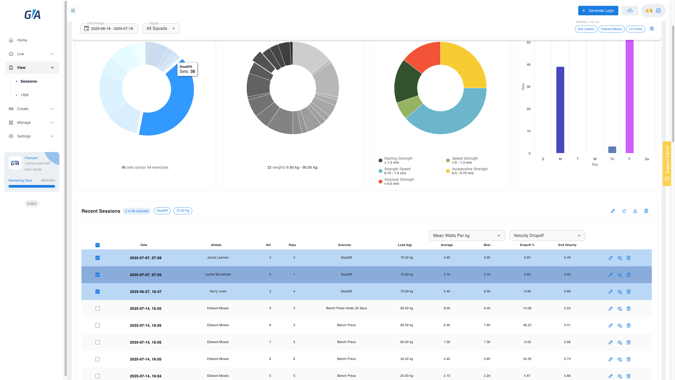Screen dimensions: 675x380
Task: Open the All Squads dropdown
Action: coord(161,28)
